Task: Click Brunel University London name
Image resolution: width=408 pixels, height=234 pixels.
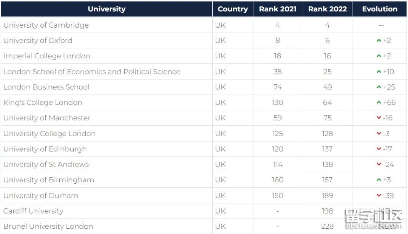Action: coord(48,226)
